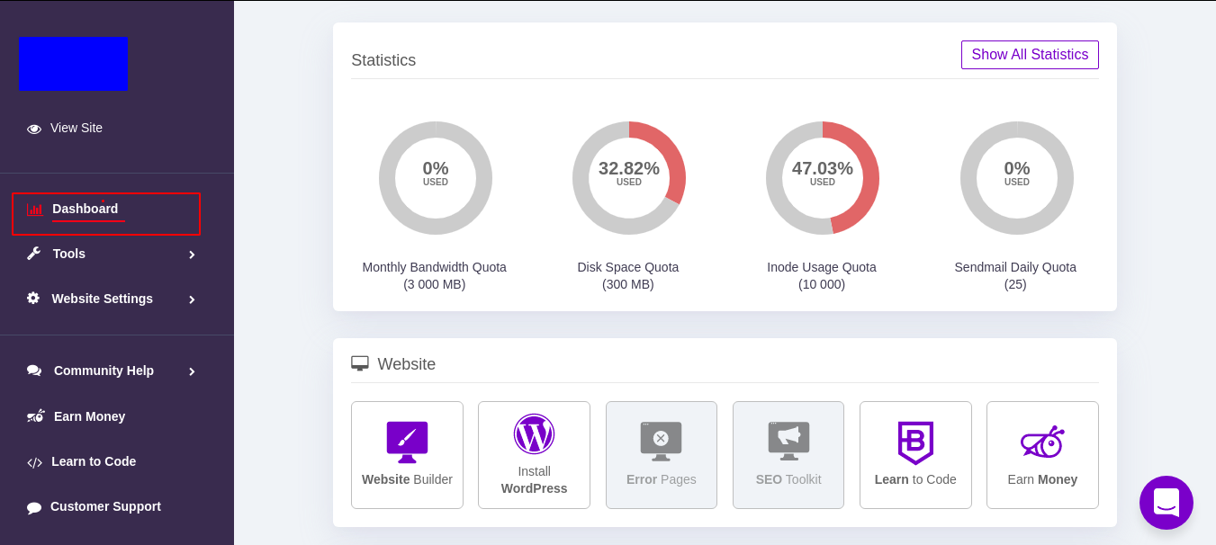Select Learn to Code in the sidebar
This screenshot has width=1216, height=545.
click(94, 461)
